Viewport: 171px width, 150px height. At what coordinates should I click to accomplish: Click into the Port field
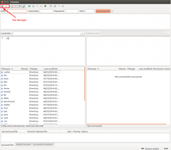[90, 11]
